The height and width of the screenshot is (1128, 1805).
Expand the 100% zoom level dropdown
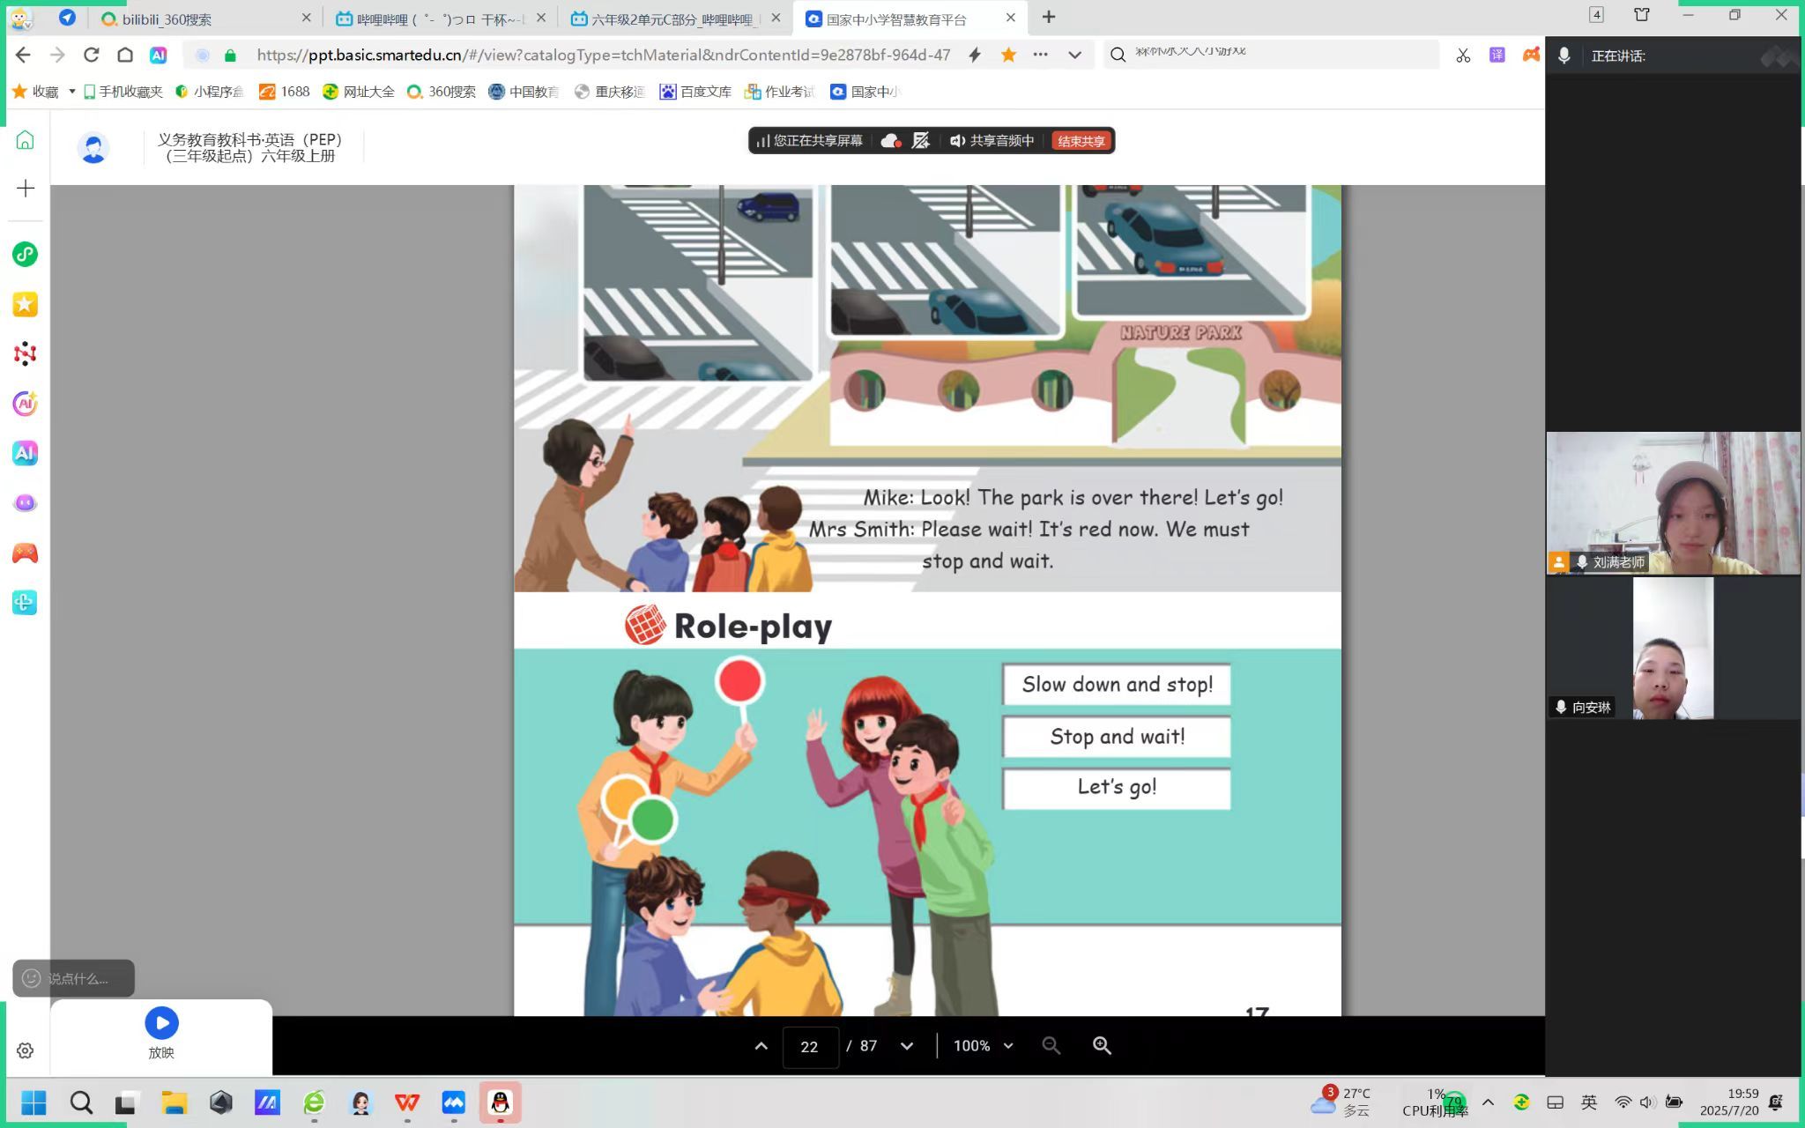[1008, 1046]
